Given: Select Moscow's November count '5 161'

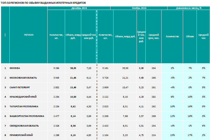Looking at the screenshot, I should (105, 68).
